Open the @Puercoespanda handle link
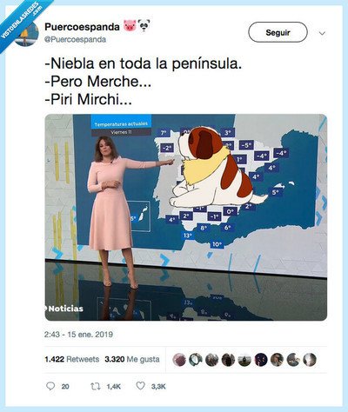This screenshot has width=348, height=412. click(75, 39)
